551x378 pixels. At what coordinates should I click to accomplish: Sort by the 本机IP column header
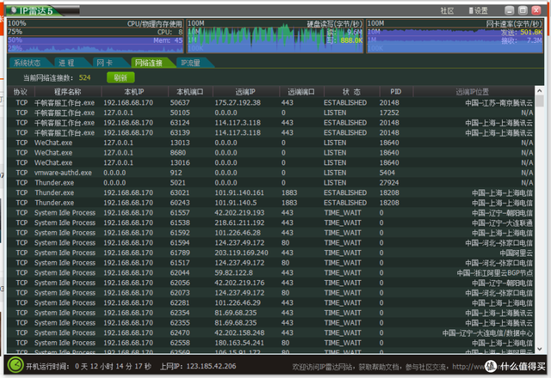tap(134, 92)
